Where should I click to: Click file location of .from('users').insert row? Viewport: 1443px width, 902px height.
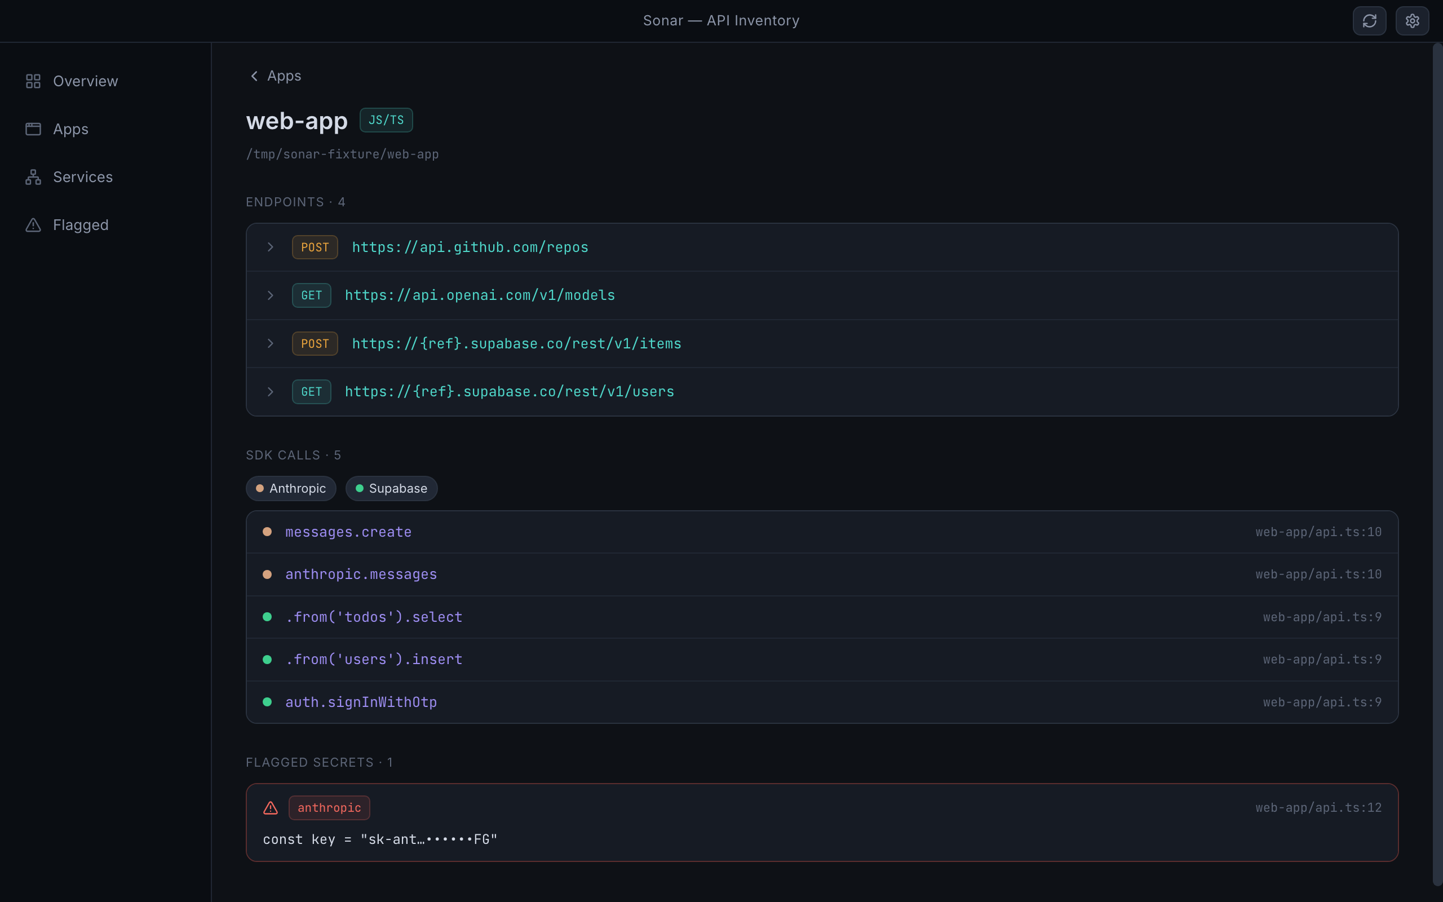1322,659
